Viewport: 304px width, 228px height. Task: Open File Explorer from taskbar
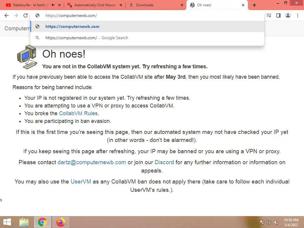pos(24,222)
